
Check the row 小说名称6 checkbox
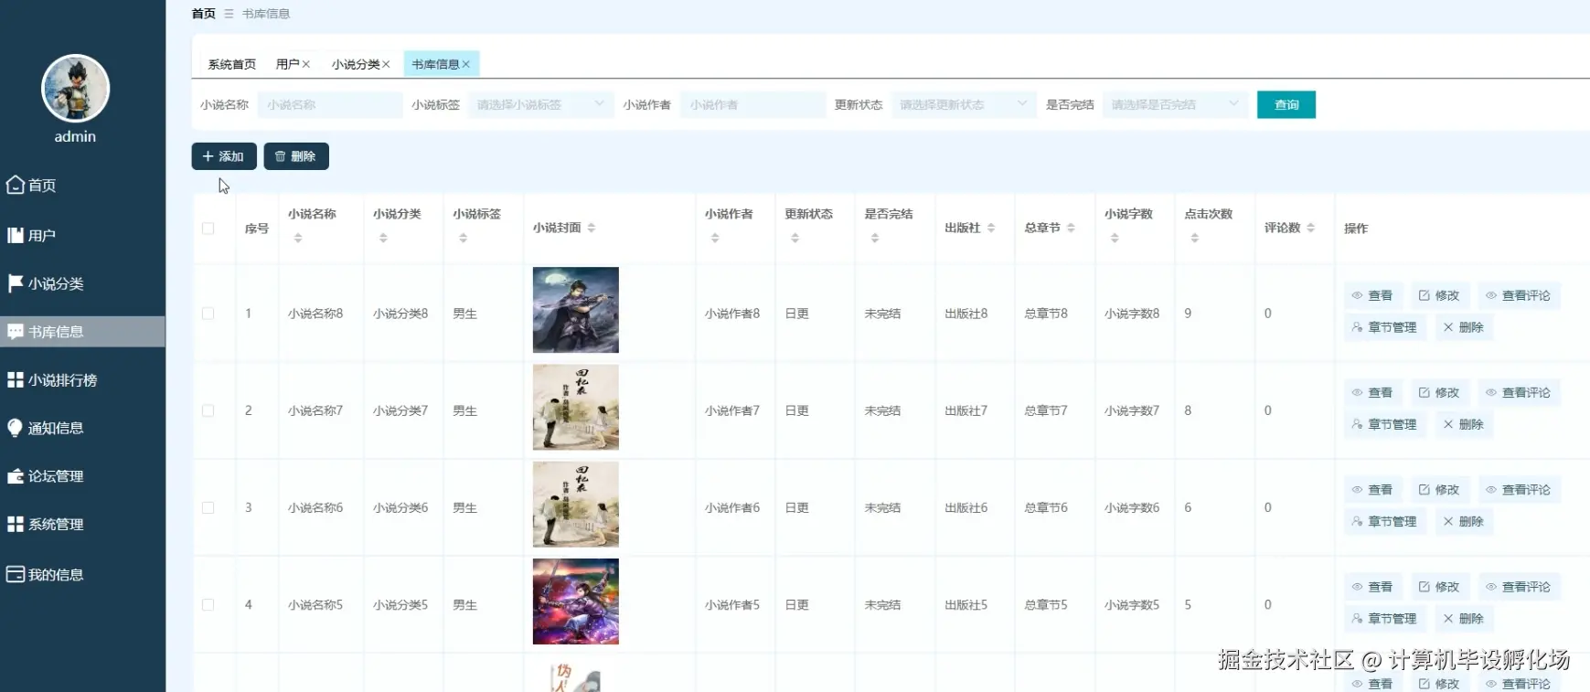(x=208, y=508)
